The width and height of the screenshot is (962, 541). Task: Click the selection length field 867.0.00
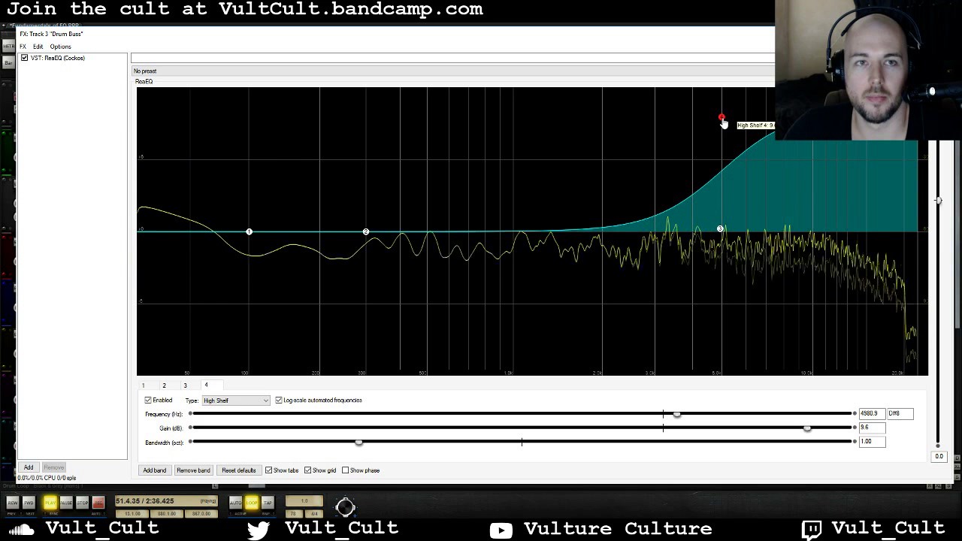coord(201,514)
